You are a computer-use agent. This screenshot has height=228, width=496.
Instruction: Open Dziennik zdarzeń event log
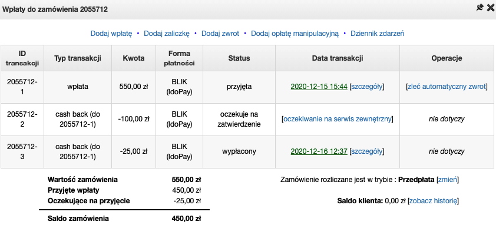pos(378,34)
